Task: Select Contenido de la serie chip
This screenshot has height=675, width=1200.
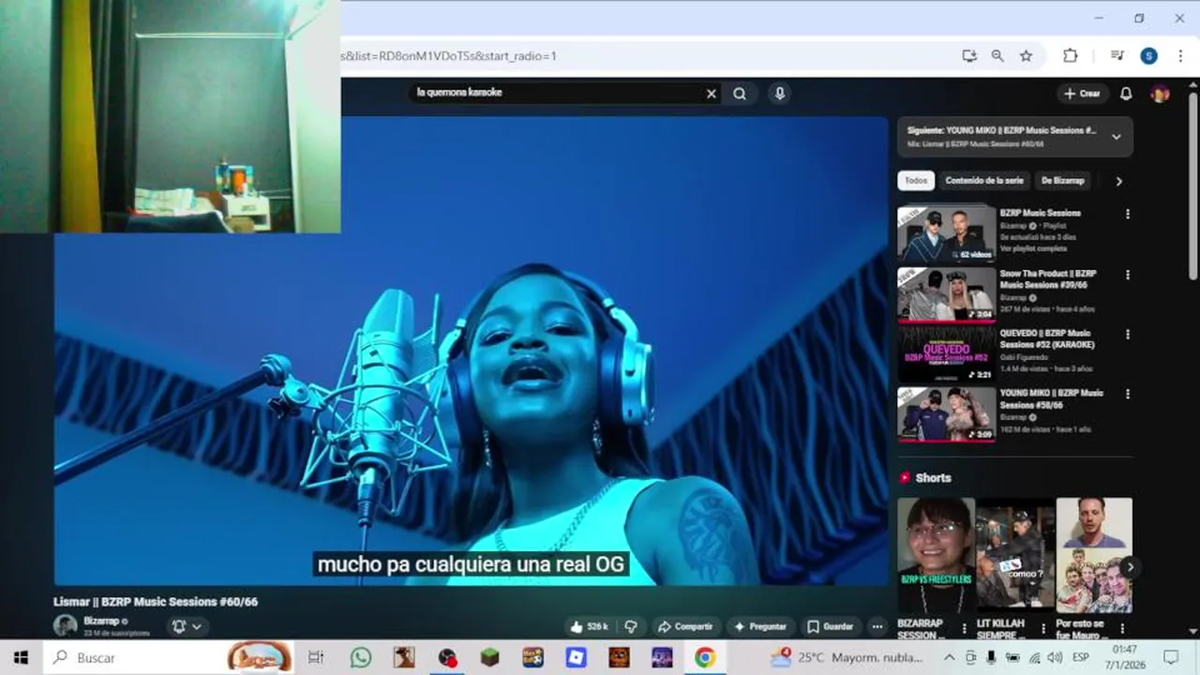Action: pos(984,181)
